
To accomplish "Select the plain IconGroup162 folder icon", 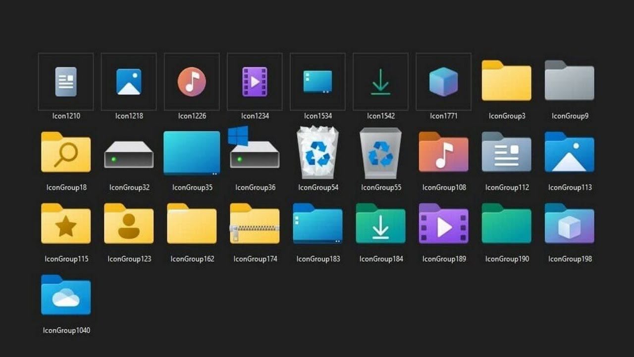I will coord(192,223).
